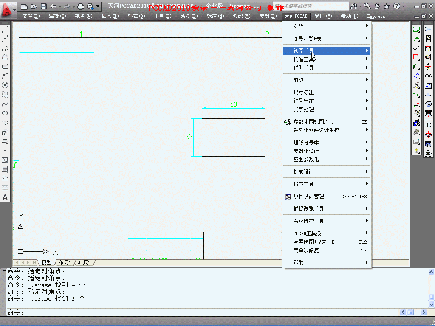Image resolution: width=435 pixels, height=326 pixels.
Task: Expand the 图纸 submenu
Action: [327, 26]
